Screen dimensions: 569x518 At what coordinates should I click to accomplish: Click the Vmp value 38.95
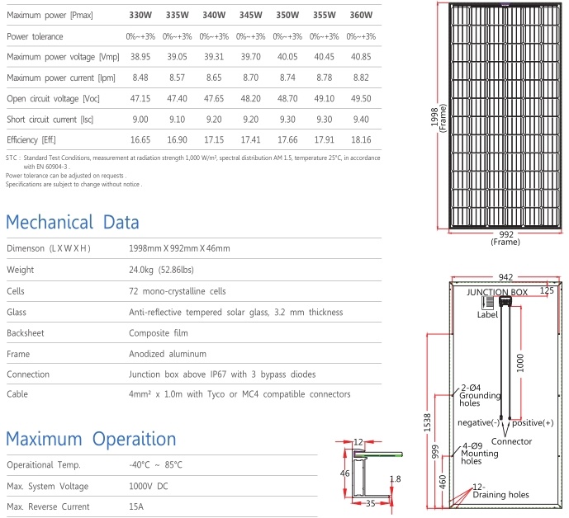[x=140, y=57]
